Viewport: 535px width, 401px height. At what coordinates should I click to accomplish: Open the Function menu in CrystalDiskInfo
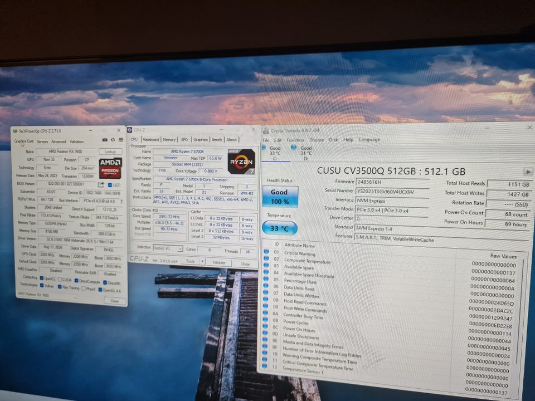(x=295, y=140)
